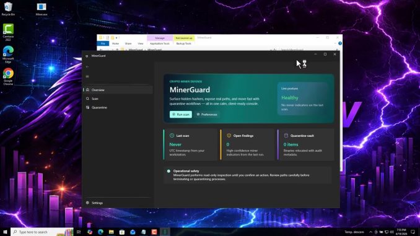Click the volume icon in system tray
Screen dimensions: 420x236
tap(392, 232)
